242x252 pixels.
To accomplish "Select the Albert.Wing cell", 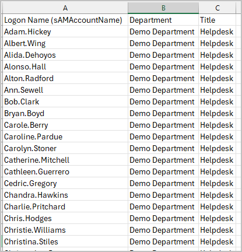I will tap(65, 43).
